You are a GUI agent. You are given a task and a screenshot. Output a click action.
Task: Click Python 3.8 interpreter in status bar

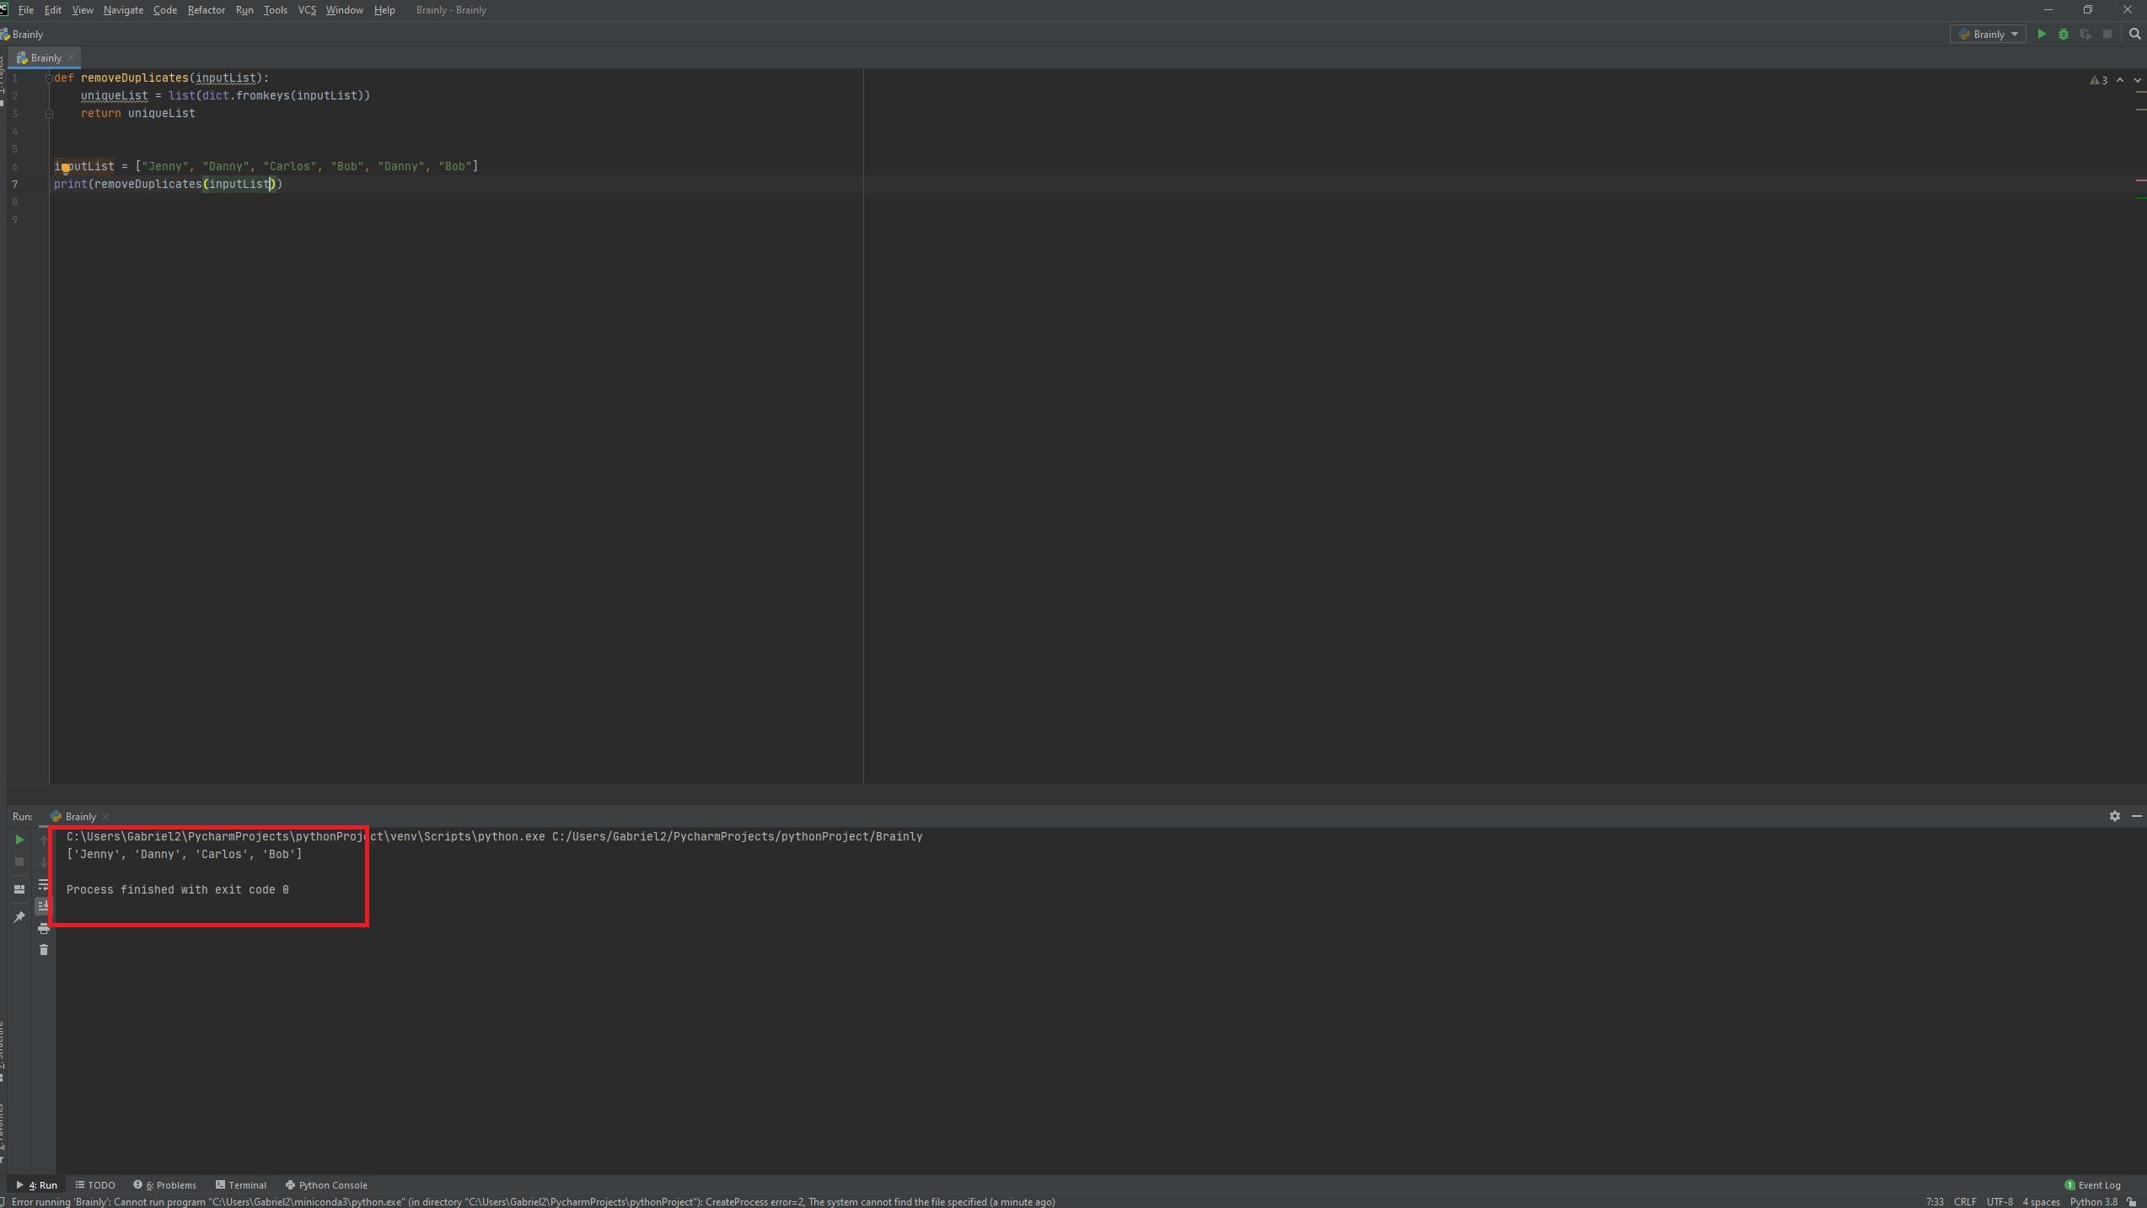click(2093, 1202)
